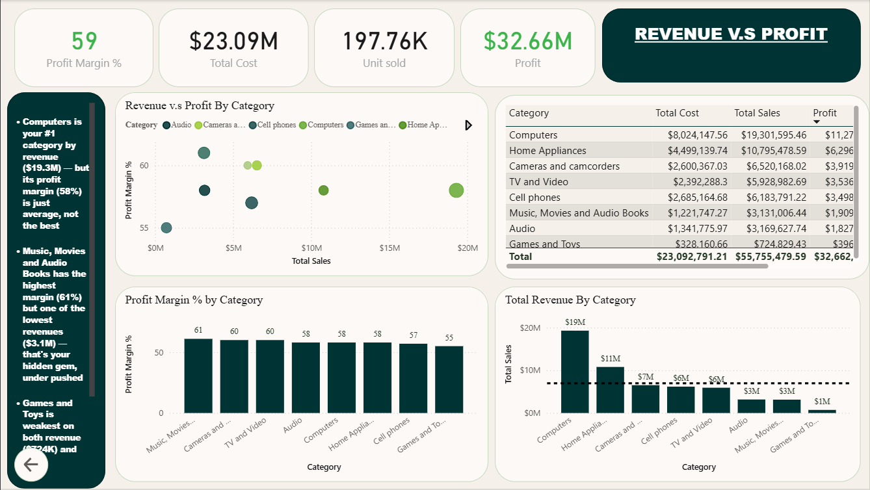Click the Music, Movies and Audio Books row name

pyautogui.click(x=579, y=213)
